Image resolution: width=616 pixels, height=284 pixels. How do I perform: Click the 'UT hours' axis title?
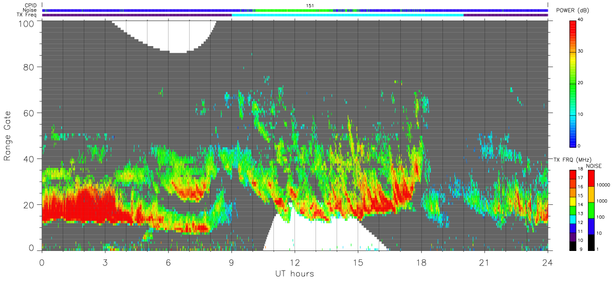pyautogui.click(x=294, y=274)
